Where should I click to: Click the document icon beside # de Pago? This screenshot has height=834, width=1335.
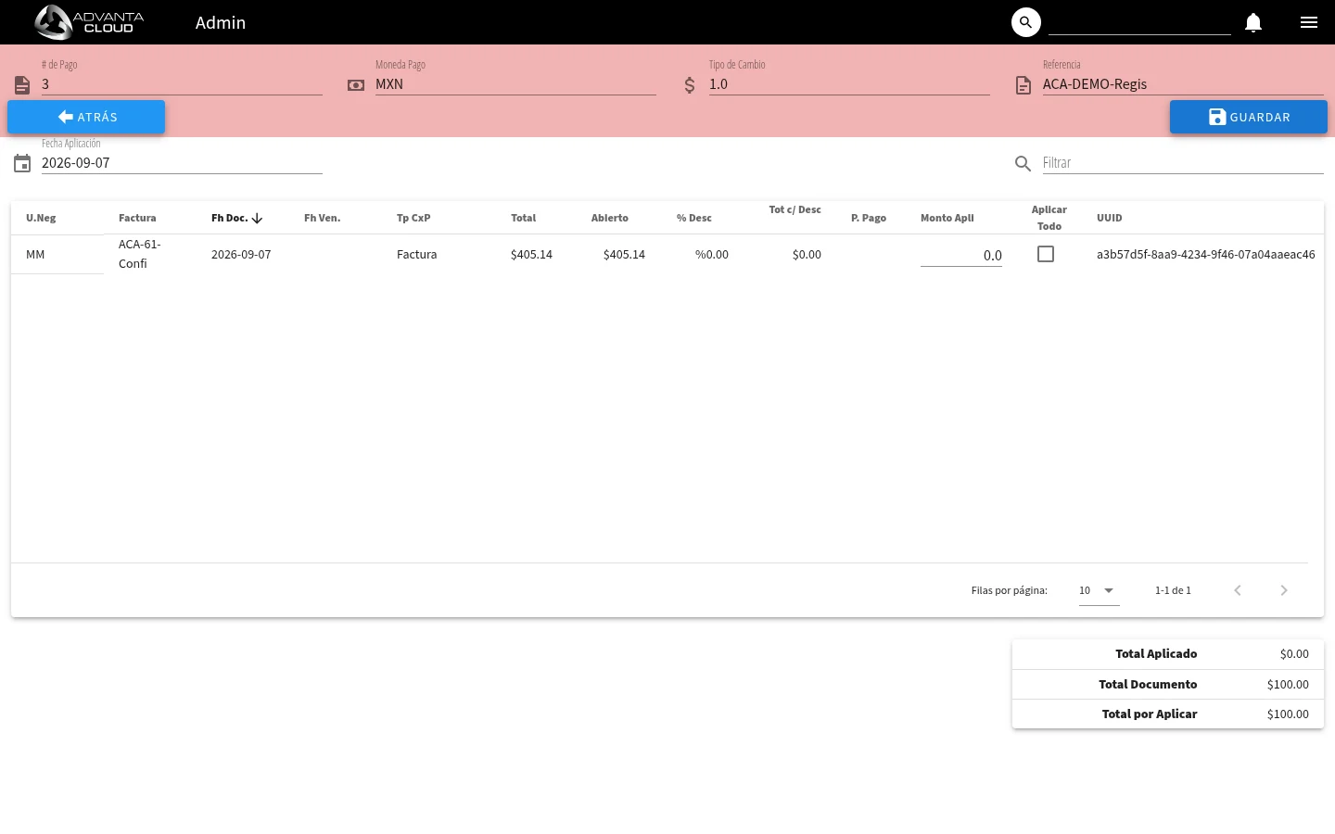click(x=22, y=85)
